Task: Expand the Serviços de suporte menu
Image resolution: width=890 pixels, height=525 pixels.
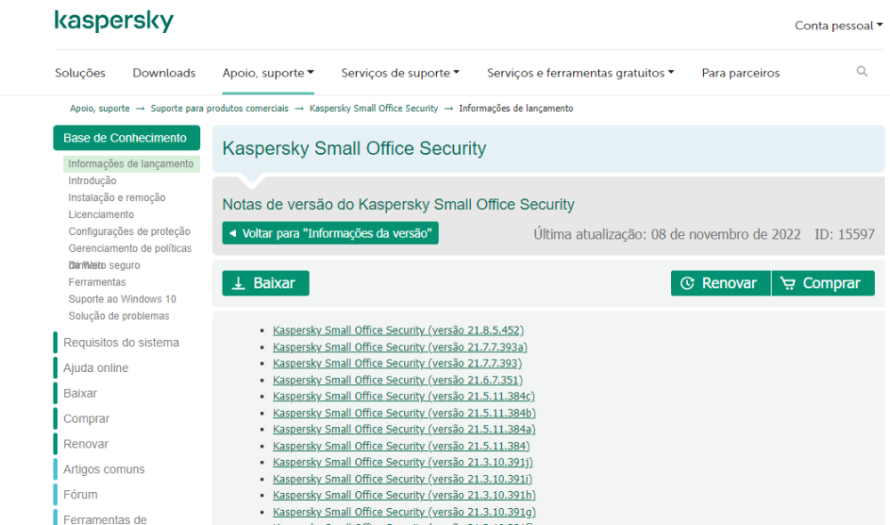Action: pos(400,73)
